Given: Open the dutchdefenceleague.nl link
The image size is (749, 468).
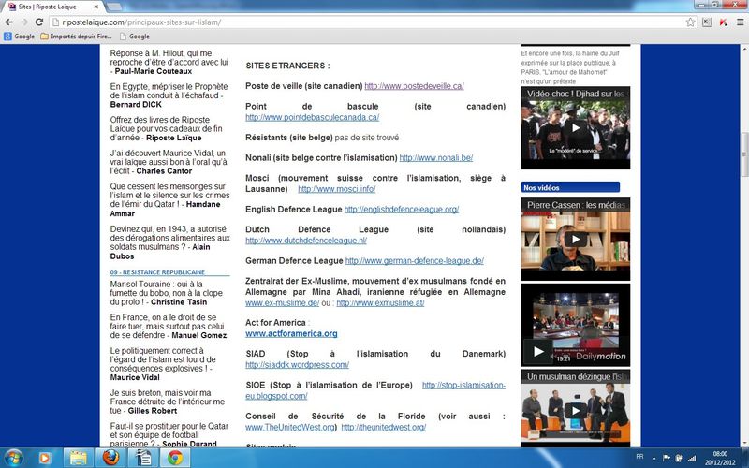Looking at the screenshot, I should point(306,241).
